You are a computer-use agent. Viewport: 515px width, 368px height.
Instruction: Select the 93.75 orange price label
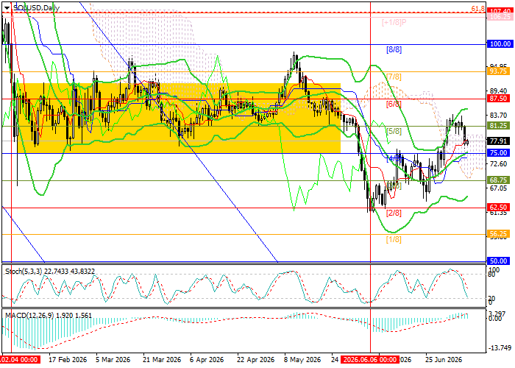(x=498, y=71)
